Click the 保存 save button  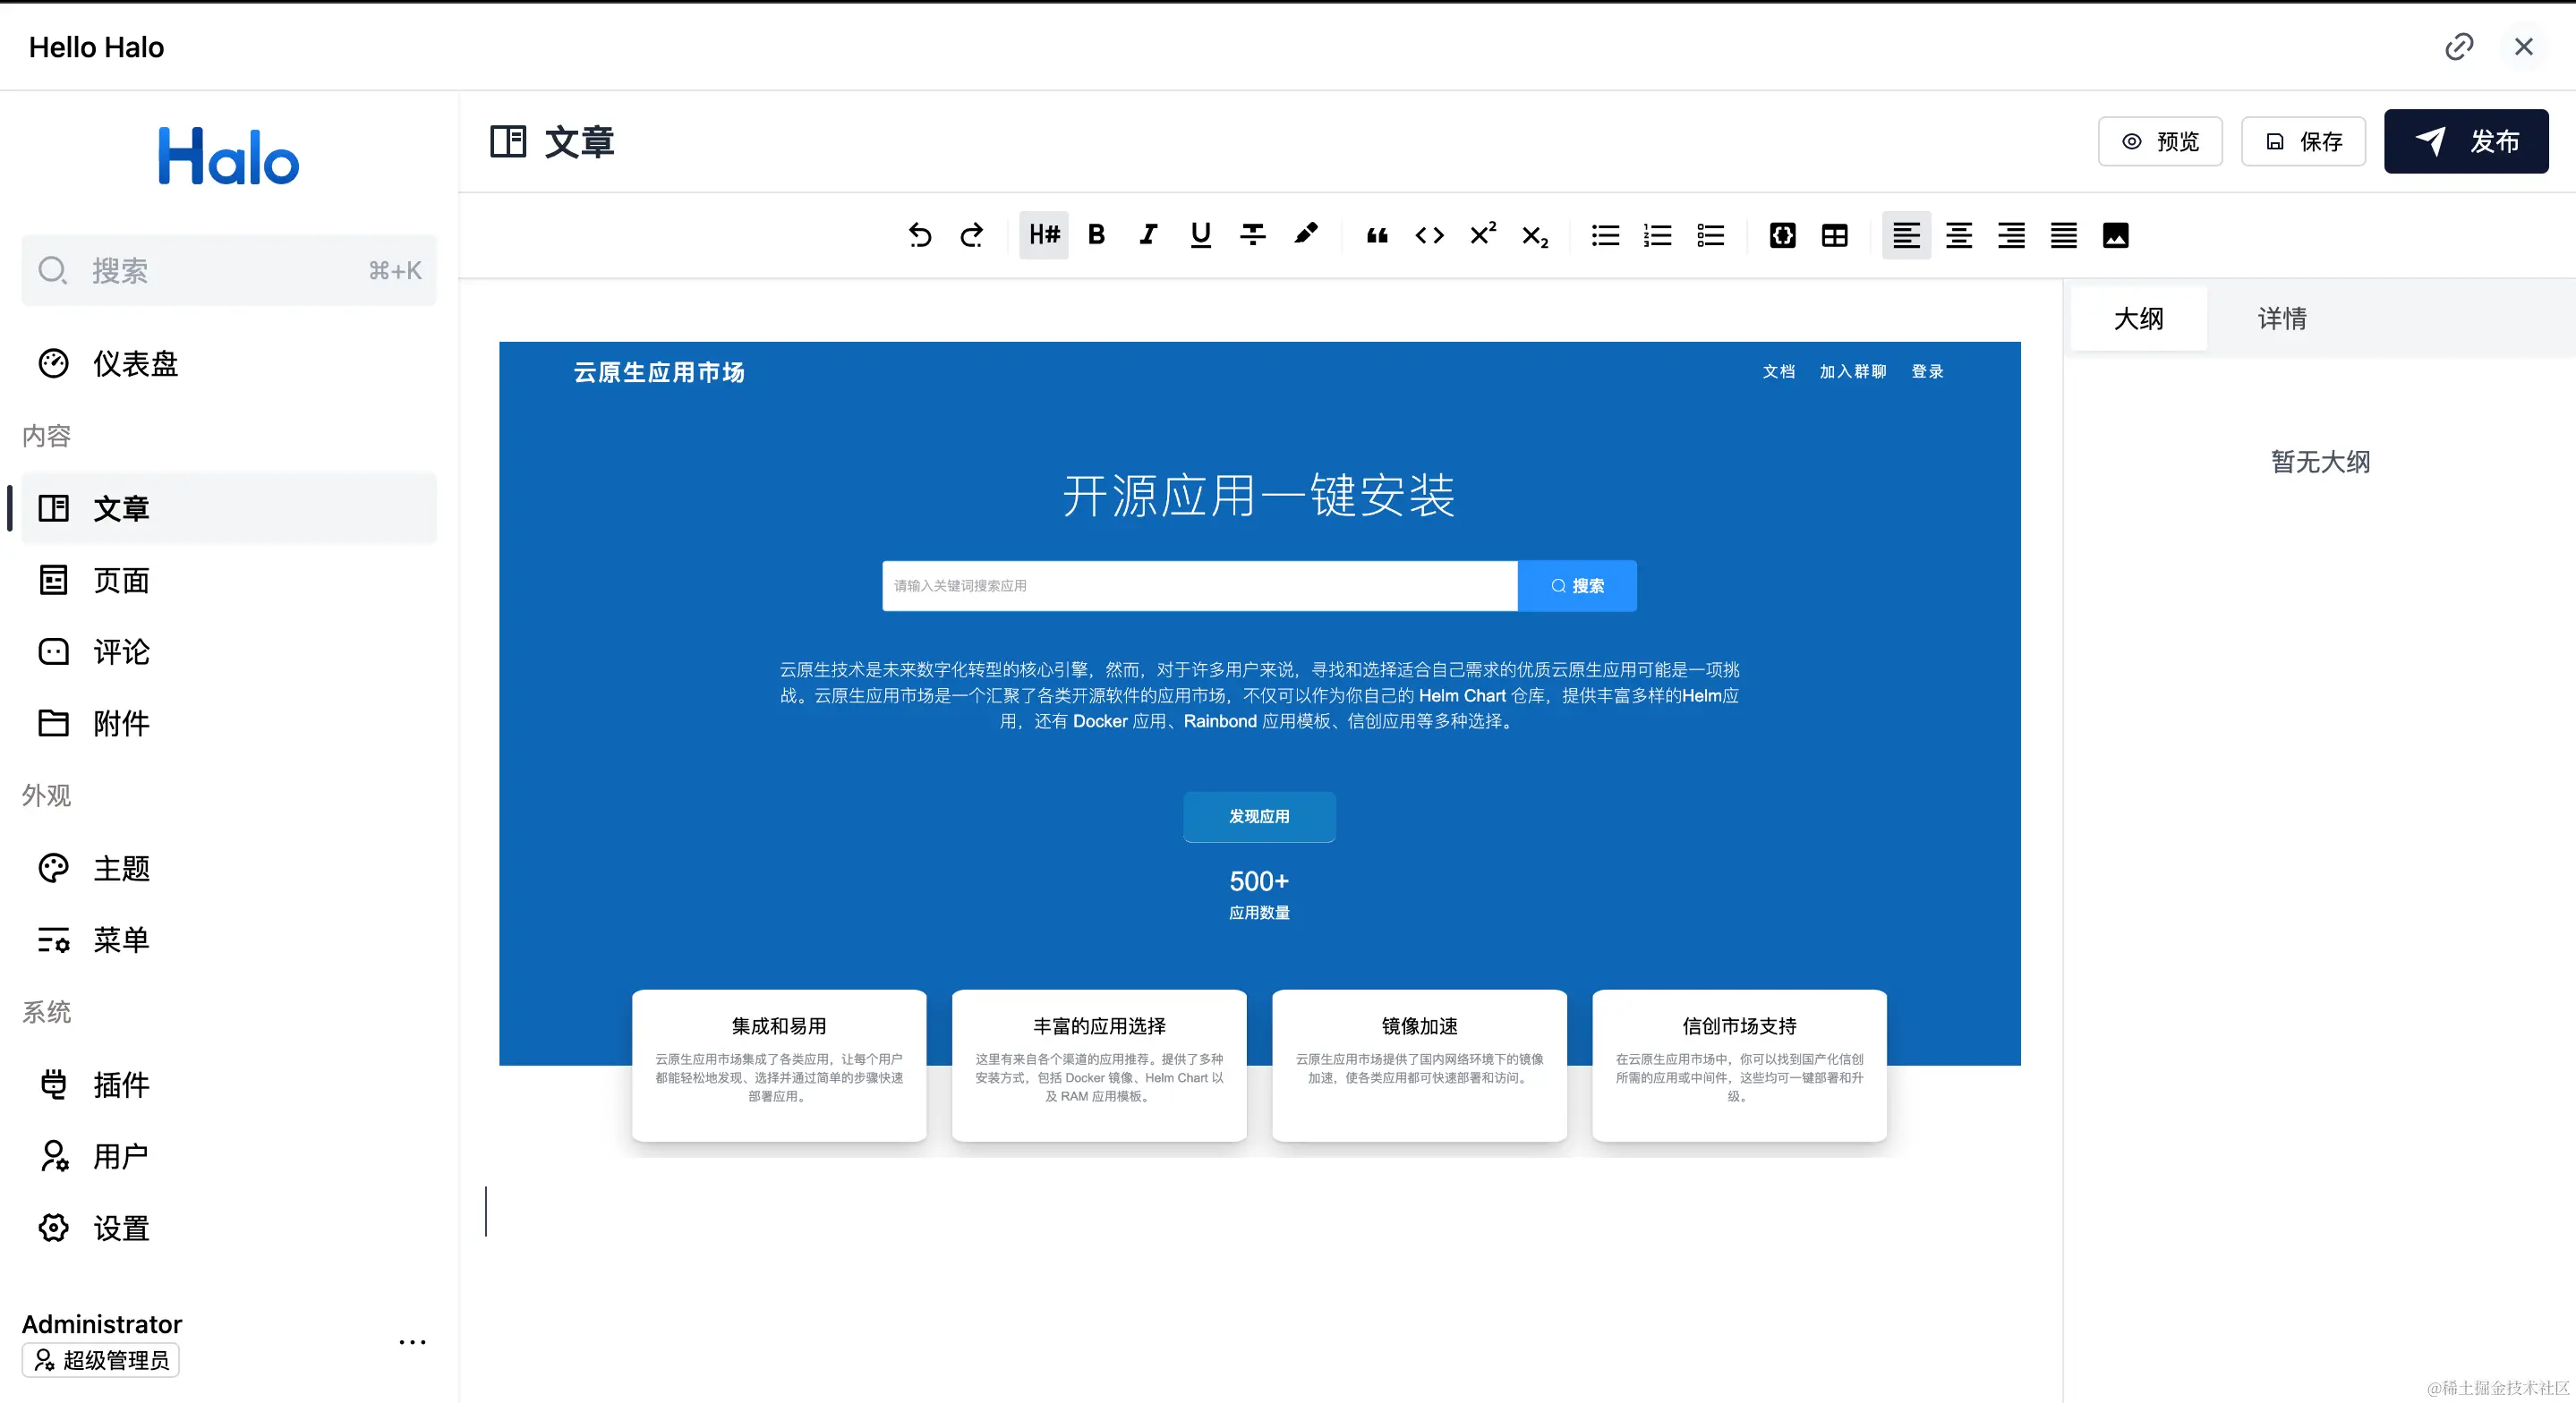pos(2303,141)
